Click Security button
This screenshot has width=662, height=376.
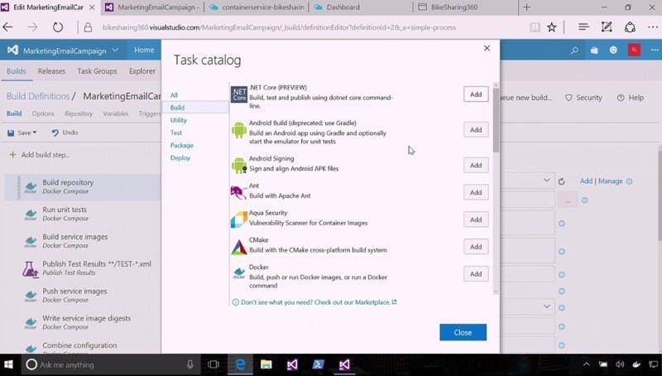click(x=583, y=98)
